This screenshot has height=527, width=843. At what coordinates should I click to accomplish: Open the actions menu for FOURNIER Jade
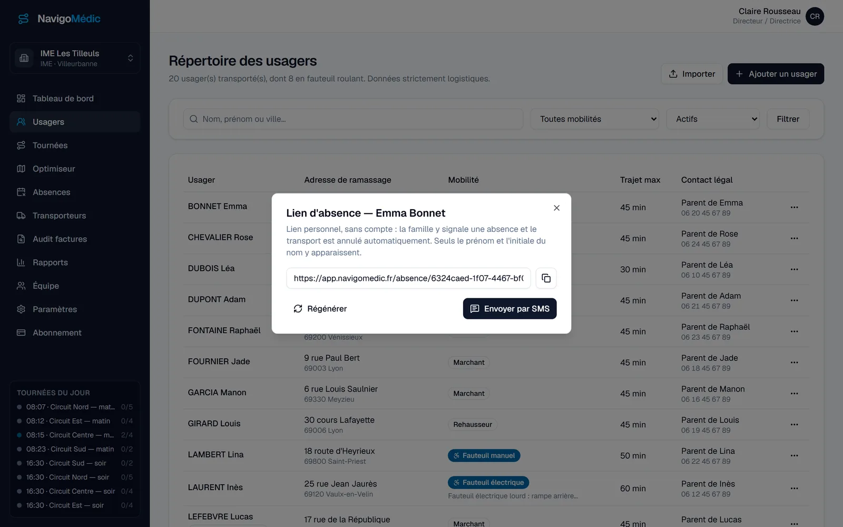point(794,363)
